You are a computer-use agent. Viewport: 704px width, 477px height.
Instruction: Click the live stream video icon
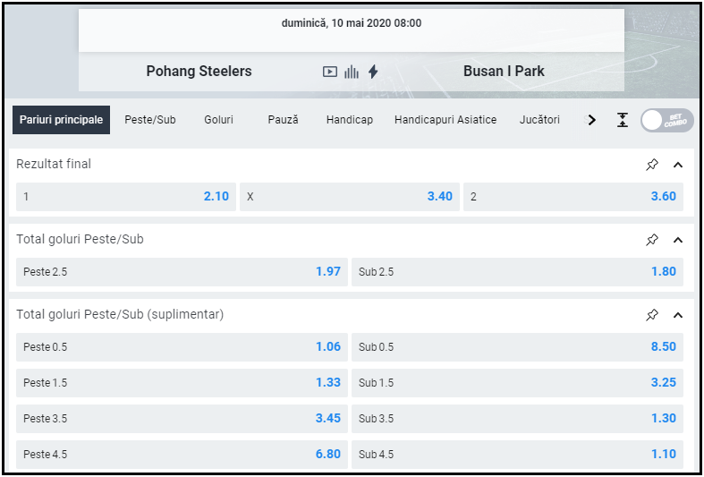[x=330, y=72]
